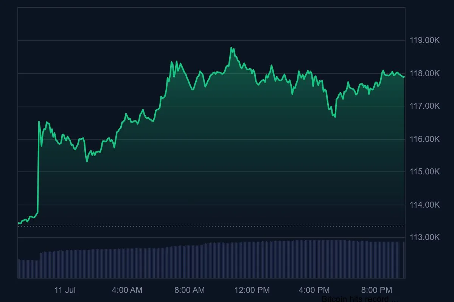Click the chart's highest price peak near 119K

[x=232, y=48]
